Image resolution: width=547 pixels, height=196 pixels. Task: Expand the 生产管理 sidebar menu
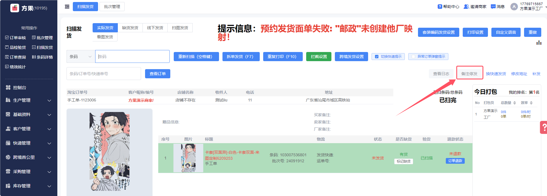[x=29, y=100]
